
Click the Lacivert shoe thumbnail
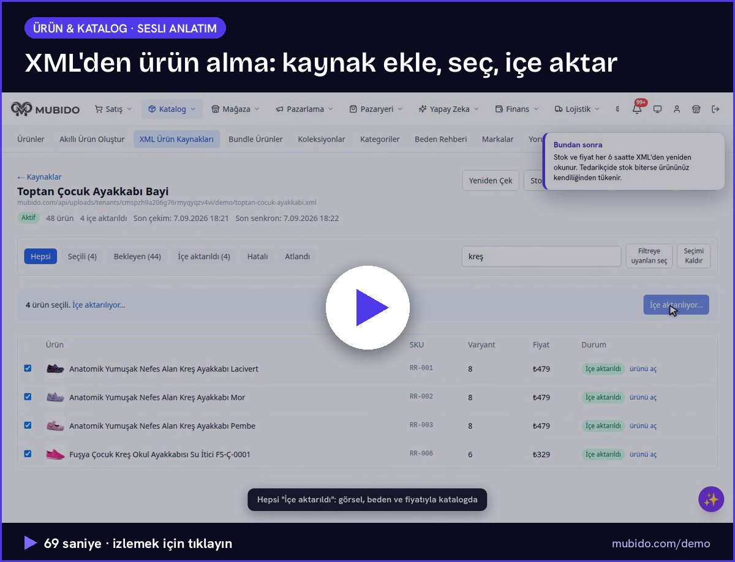(x=55, y=369)
